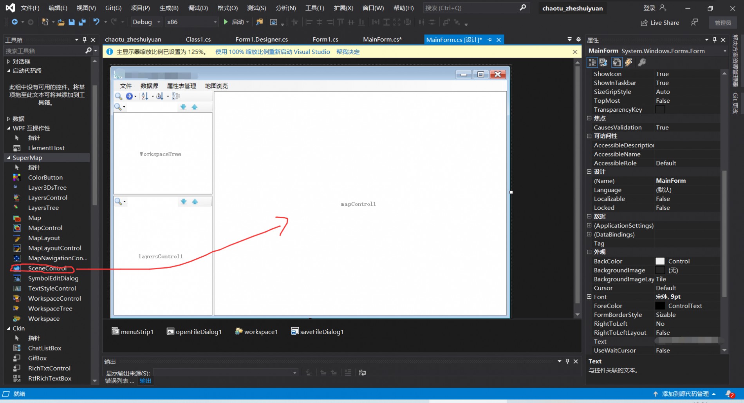Dismiss the yellow scaling info bar
Image resolution: width=744 pixels, height=403 pixels.
coord(575,52)
